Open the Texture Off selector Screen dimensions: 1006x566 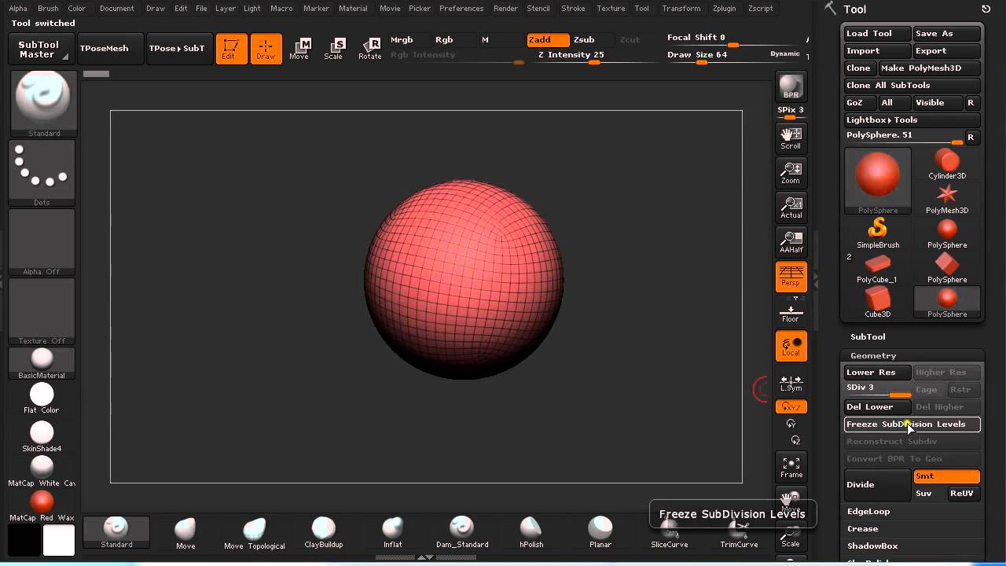(42, 311)
